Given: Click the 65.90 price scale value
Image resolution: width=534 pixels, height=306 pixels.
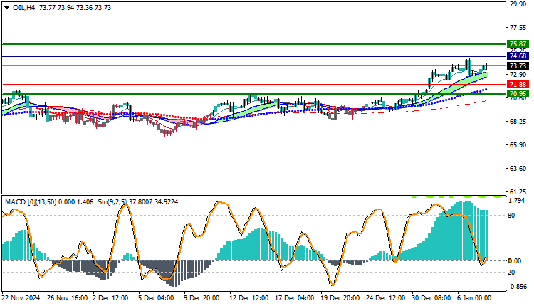Looking at the screenshot, I should click(x=518, y=145).
